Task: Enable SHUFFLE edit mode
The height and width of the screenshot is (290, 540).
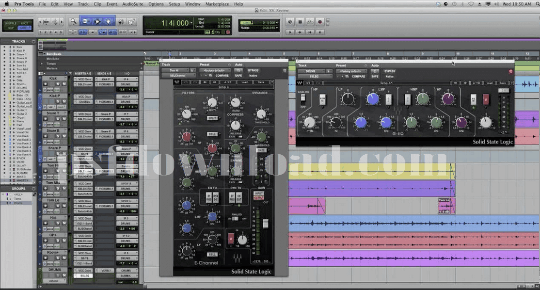Action: pyautogui.click(x=11, y=23)
